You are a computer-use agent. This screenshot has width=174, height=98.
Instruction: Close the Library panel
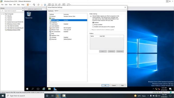click(x=23, y=8)
